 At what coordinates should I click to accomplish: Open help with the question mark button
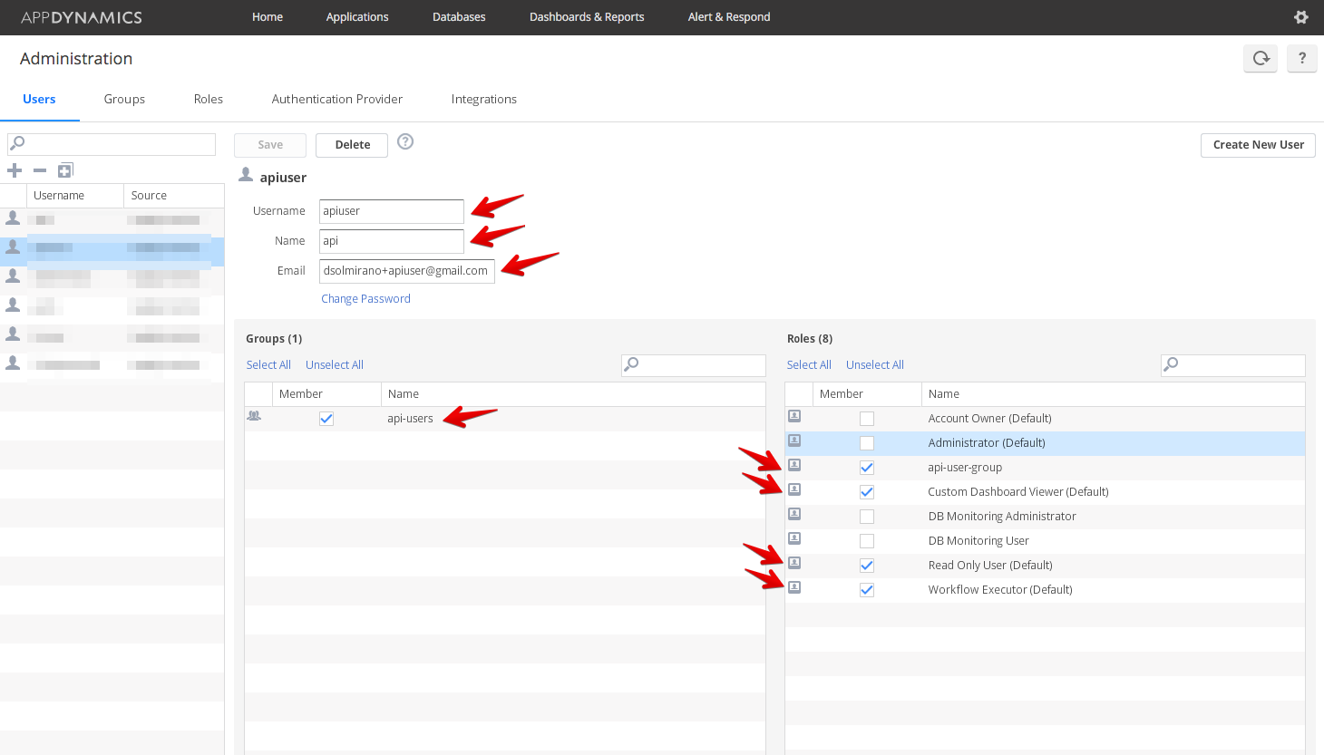1301,58
